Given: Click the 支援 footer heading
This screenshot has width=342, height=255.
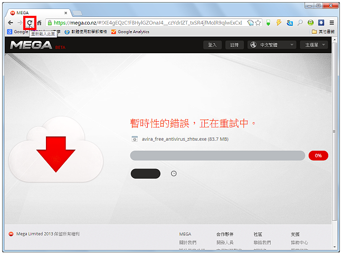Looking at the screenshot, I should [x=295, y=234].
